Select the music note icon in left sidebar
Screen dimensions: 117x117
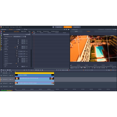pos(1,40)
